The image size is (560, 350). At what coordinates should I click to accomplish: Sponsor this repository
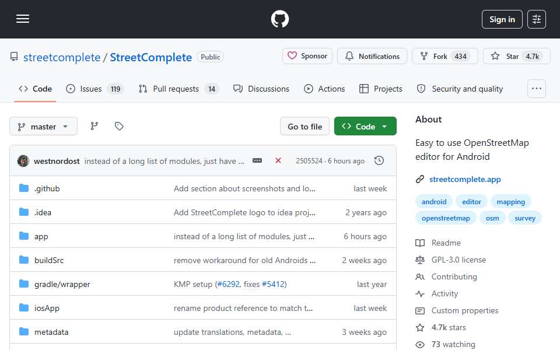[307, 56]
